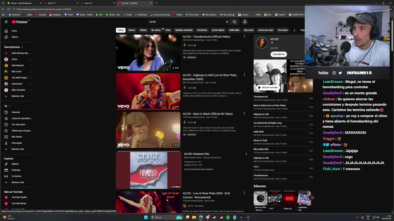Screen dimensions: 394x221
Task: Open options menu for Highway to Hell result
Action: pyautogui.click(x=244, y=75)
